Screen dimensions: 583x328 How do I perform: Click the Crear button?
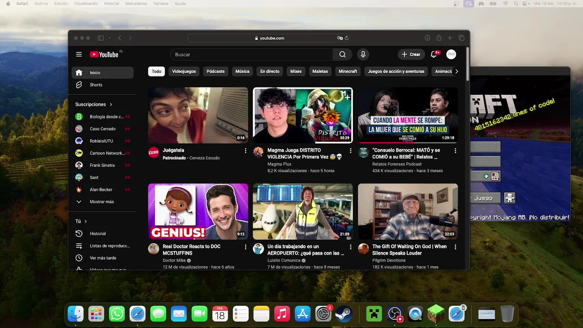point(411,54)
